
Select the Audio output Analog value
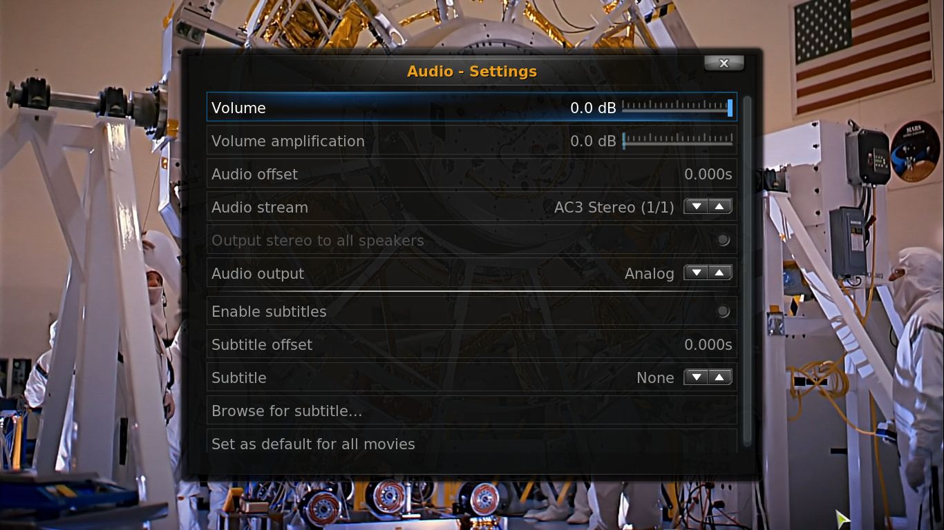pos(649,273)
